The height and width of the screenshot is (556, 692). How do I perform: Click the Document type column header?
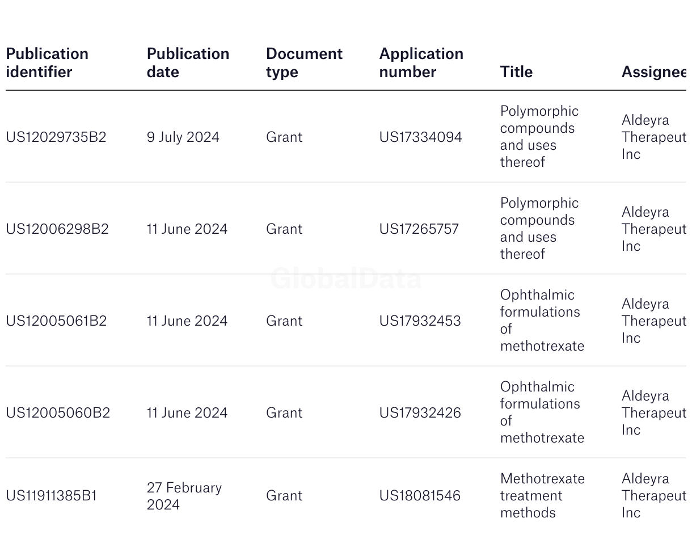pyautogui.click(x=304, y=62)
